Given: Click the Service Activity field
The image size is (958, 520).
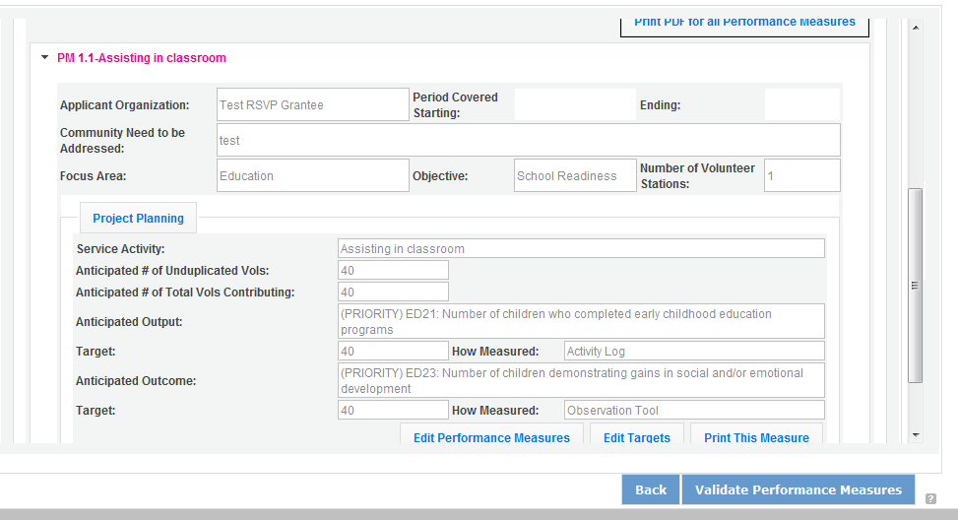Looking at the screenshot, I should coord(581,248).
